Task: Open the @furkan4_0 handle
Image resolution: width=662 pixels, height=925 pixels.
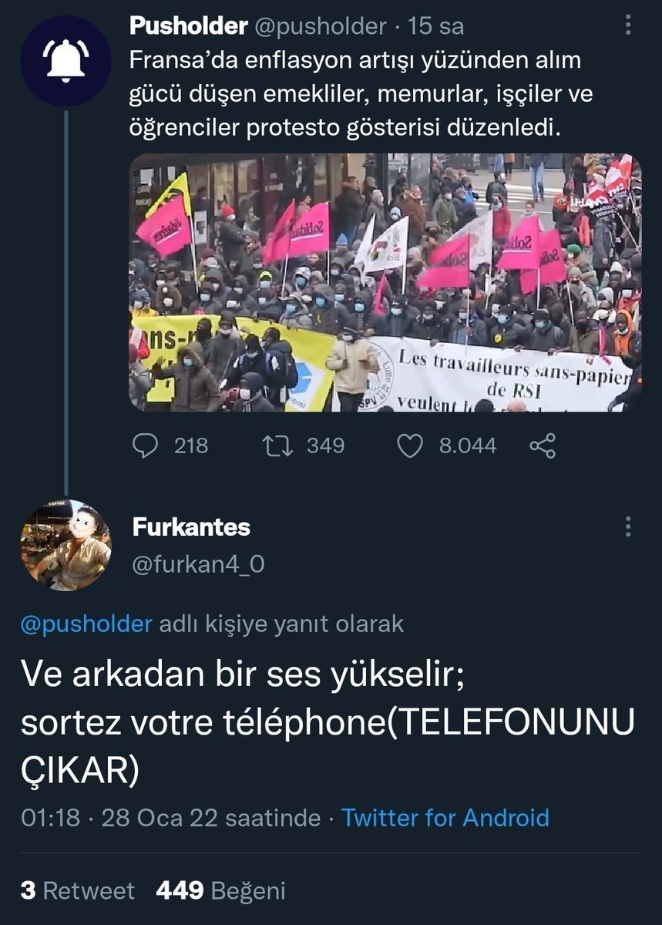Action: [x=198, y=565]
